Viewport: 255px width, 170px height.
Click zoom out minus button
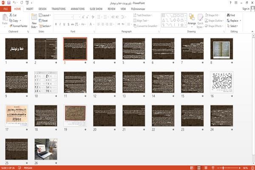(x=218, y=168)
